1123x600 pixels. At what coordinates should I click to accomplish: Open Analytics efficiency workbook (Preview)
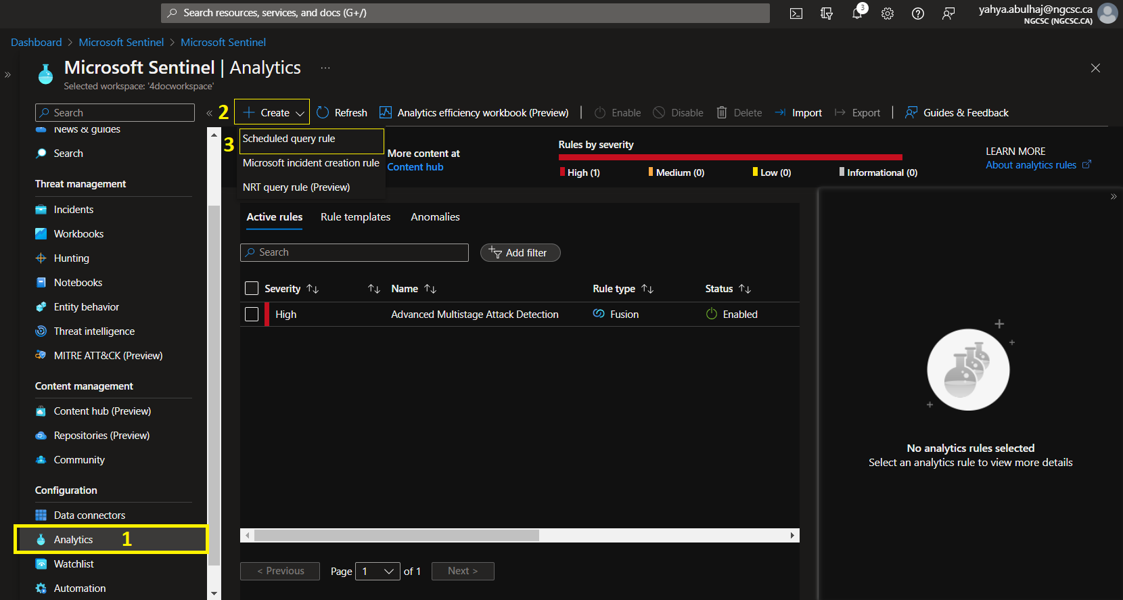click(x=474, y=112)
